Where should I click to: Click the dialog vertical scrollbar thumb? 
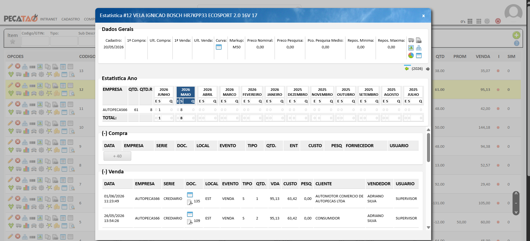428,148
